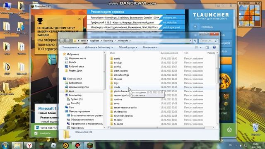This screenshot has width=265, height=149.
Task: Click the Explorer help icon
Action: (x=214, y=47)
